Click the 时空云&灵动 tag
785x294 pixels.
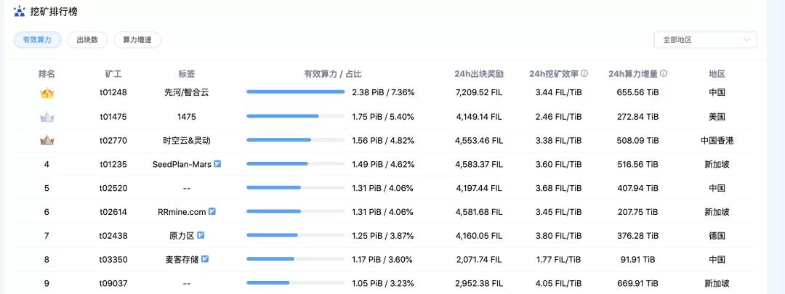point(186,141)
